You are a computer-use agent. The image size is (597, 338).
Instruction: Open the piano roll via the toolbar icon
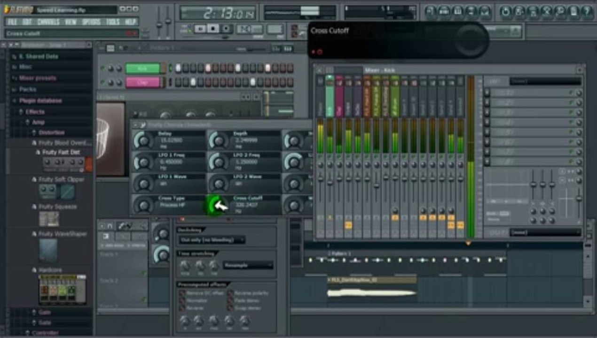click(x=458, y=12)
